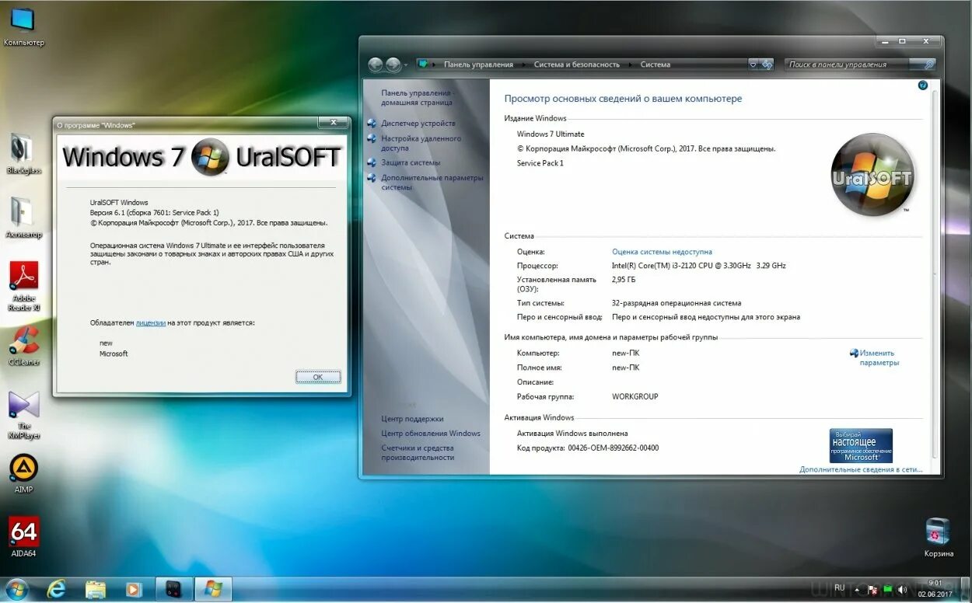Open the Корзина recycle bin icon
The image size is (972, 603).
[x=939, y=537]
